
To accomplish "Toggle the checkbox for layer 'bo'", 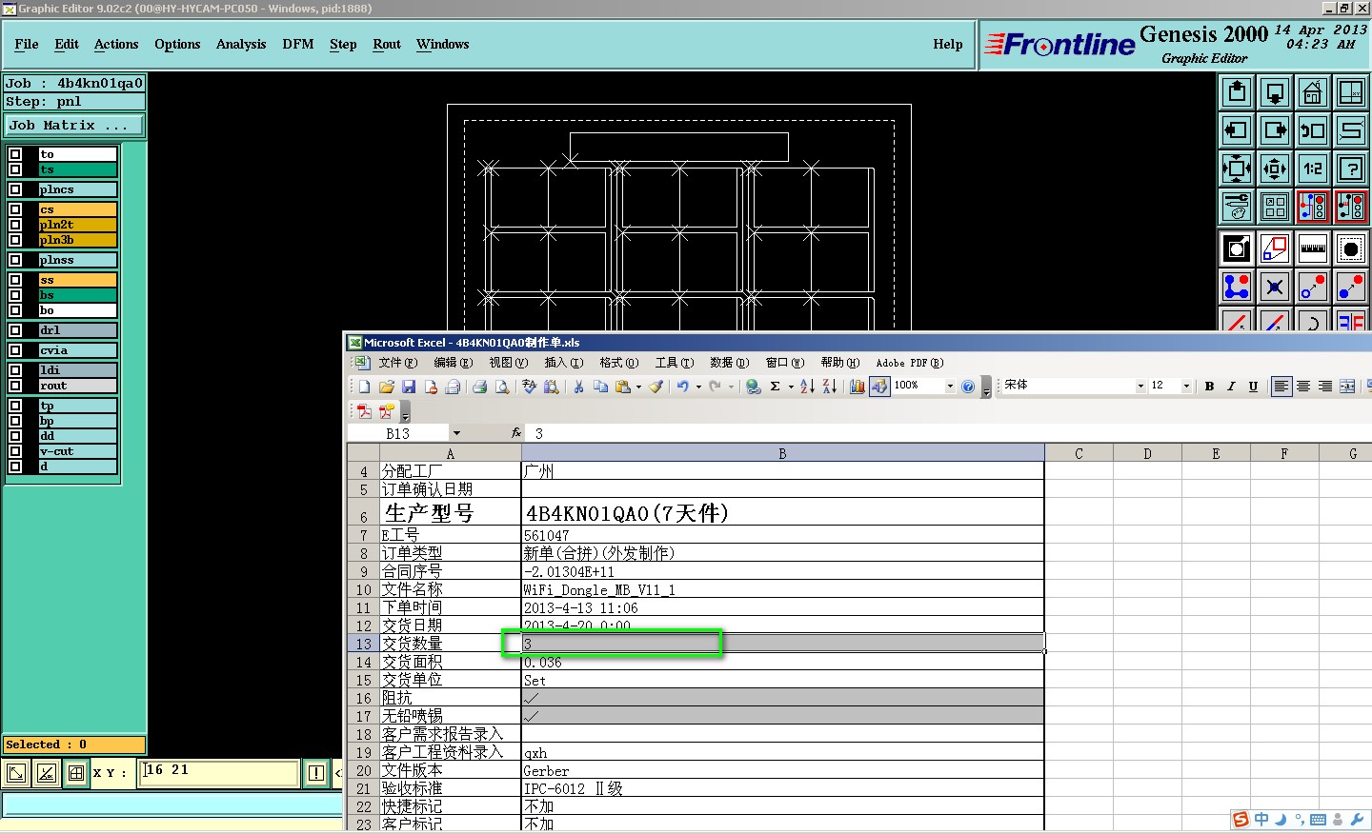I will (x=15, y=310).
